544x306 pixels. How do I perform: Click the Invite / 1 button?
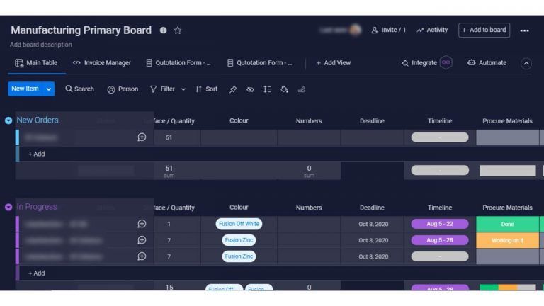click(389, 30)
